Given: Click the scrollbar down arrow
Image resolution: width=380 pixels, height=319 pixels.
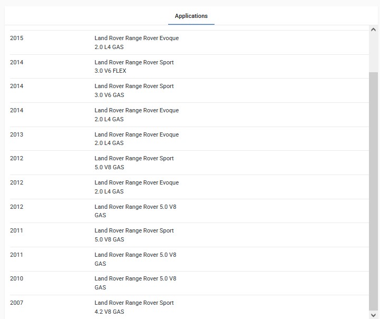Looking at the screenshot, I should (373, 315).
